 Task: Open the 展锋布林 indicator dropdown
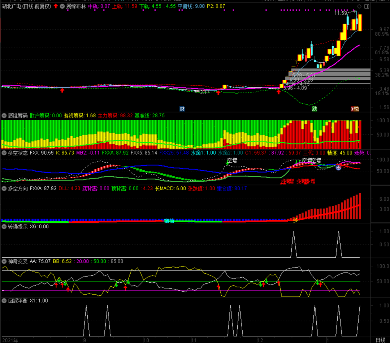[x=62, y=6]
